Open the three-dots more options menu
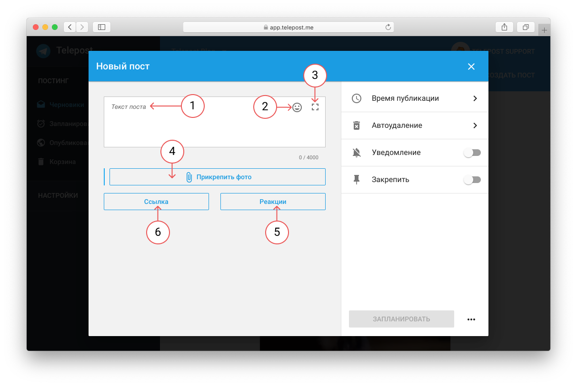The height and width of the screenshot is (386, 577). [x=471, y=319]
